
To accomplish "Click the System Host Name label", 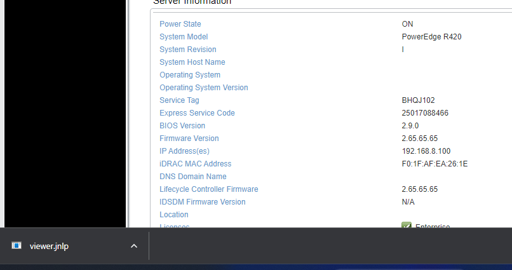I will click(192, 62).
